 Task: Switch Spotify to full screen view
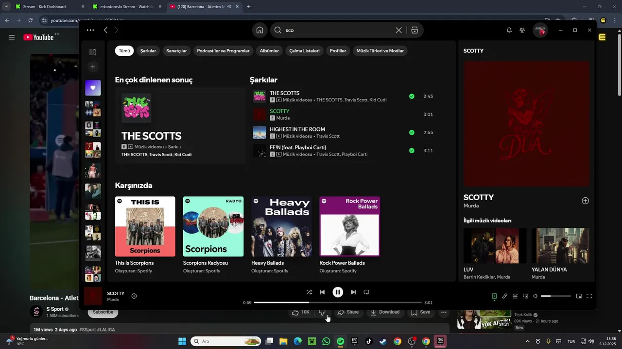click(x=589, y=296)
